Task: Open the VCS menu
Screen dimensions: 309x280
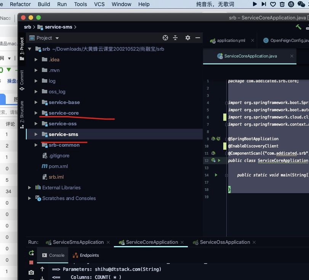Action: pyautogui.click(x=99, y=4)
